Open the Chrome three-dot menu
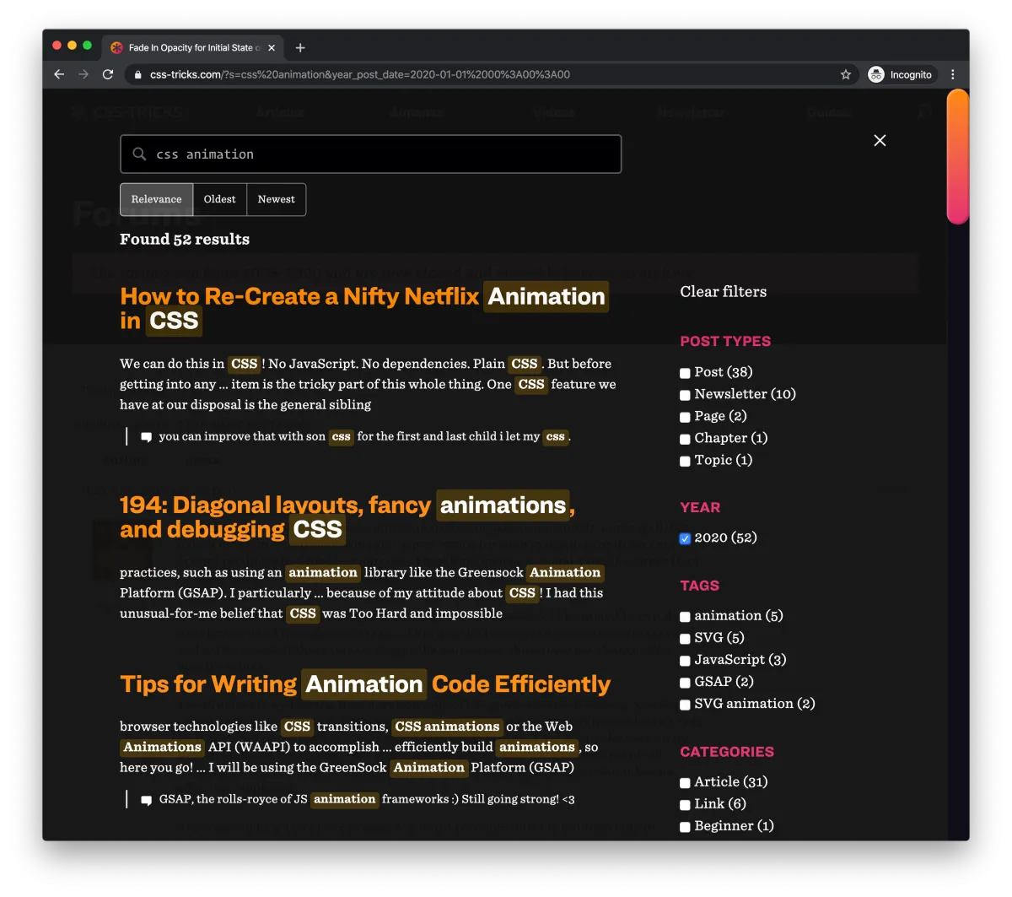 [x=953, y=74]
